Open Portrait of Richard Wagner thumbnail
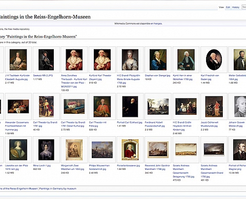Viewport: 246px width, 199px height. coord(239,150)
